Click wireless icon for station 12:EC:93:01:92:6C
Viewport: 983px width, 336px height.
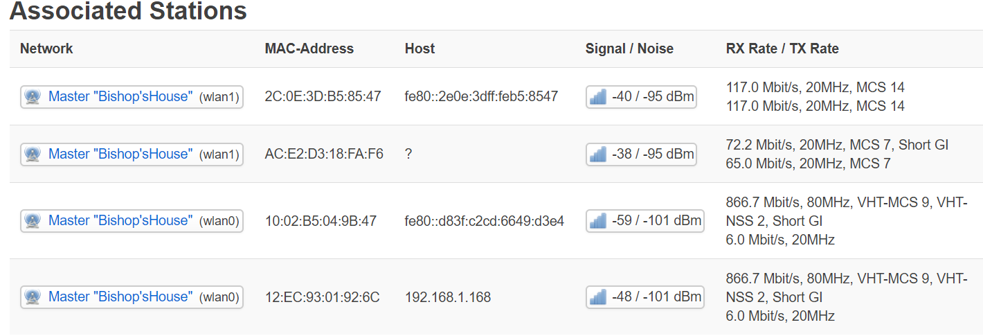click(x=33, y=297)
